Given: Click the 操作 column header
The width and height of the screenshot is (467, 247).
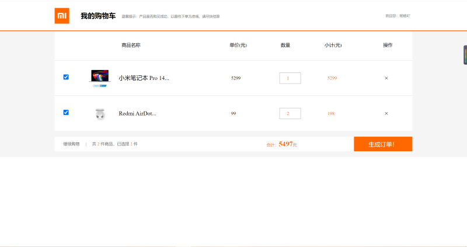Looking at the screenshot, I should coord(388,46).
